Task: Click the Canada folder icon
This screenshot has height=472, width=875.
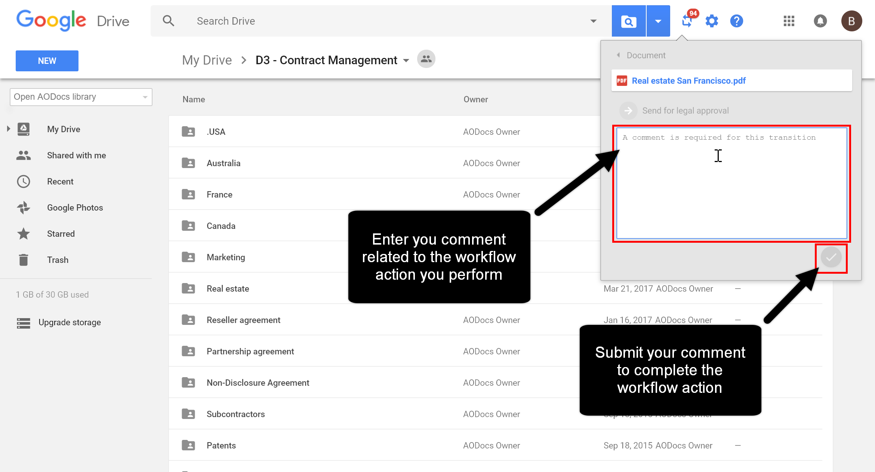Action: tap(188, 226)
